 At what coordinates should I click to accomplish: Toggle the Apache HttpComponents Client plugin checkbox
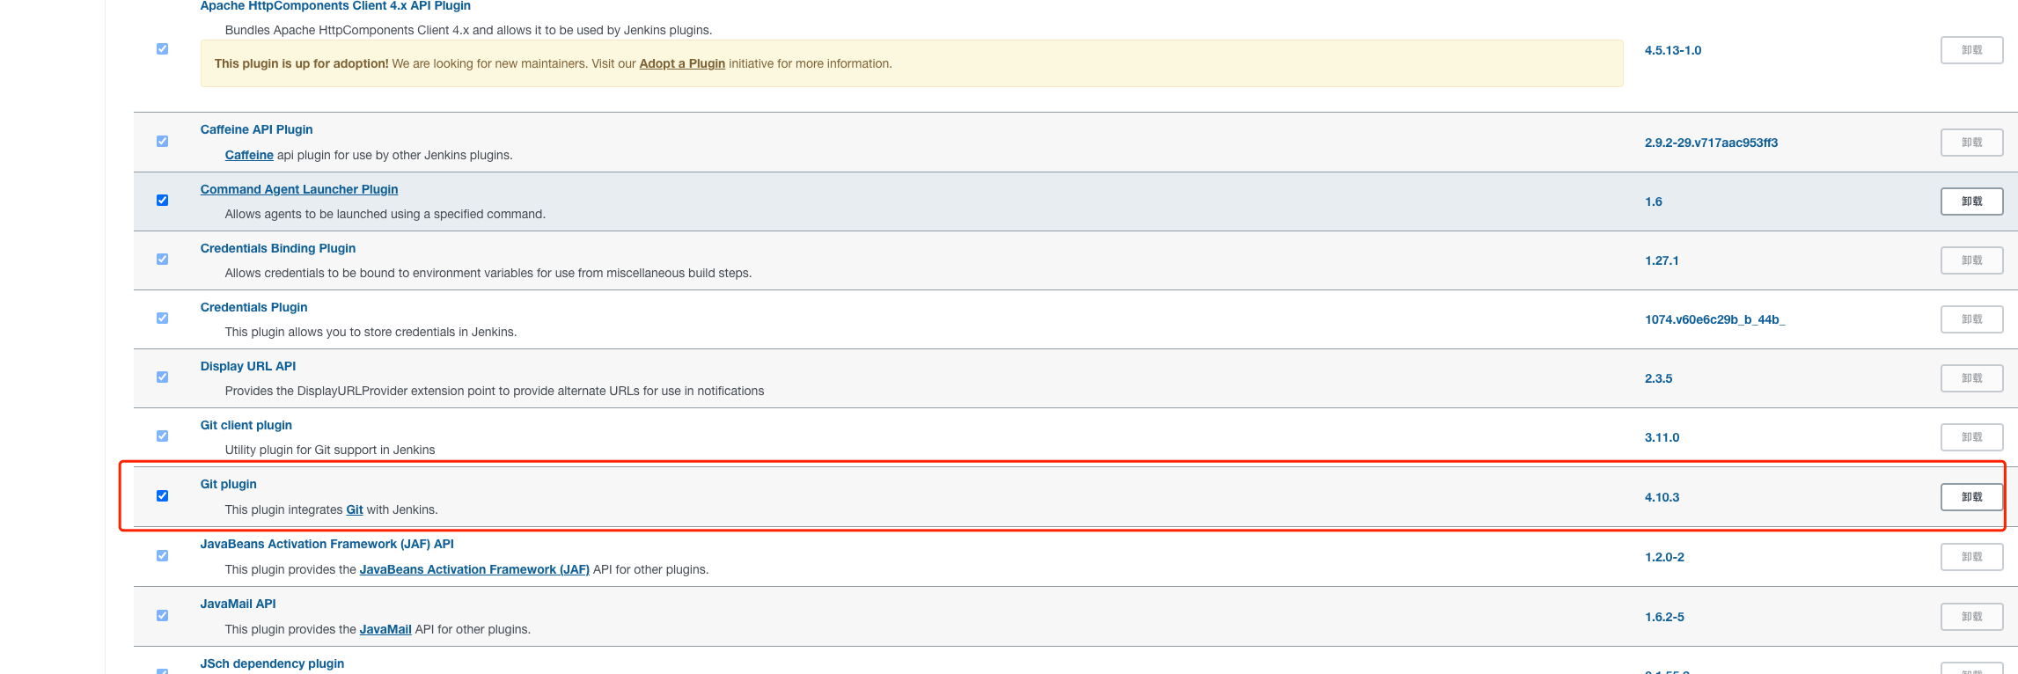(x=162, y=49)
